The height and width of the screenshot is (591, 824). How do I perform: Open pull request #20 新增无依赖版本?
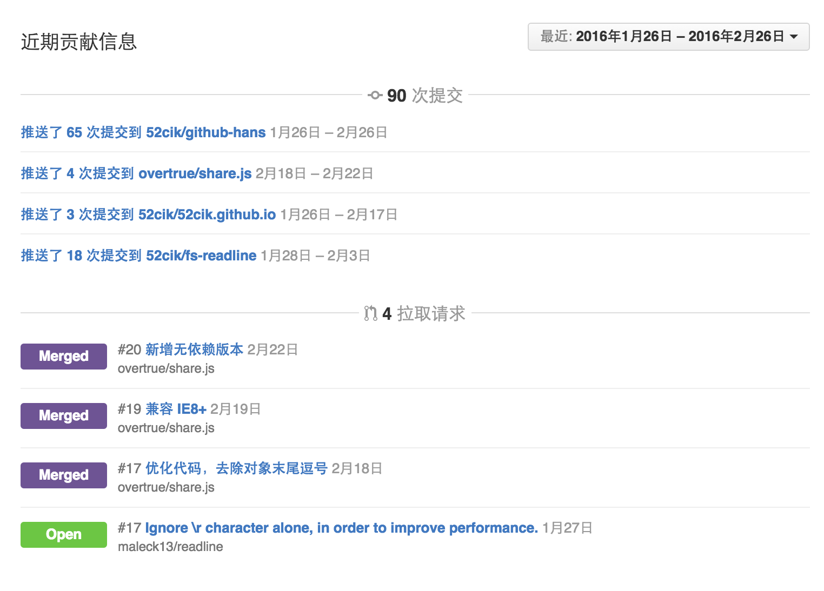click(196, 349)
